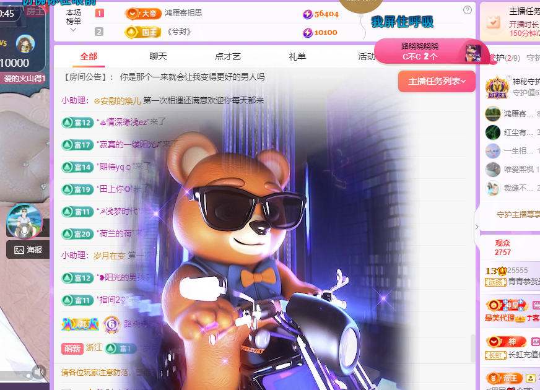Open guardian 鸿雁寄... avatar
Screen dimensions: 540x390
(x=493, y=114)
